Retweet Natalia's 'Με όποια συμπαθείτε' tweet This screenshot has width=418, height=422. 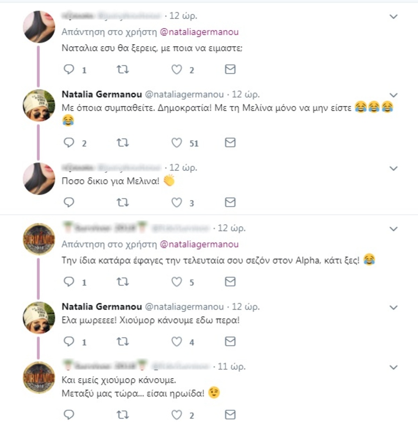click(122, 143)
